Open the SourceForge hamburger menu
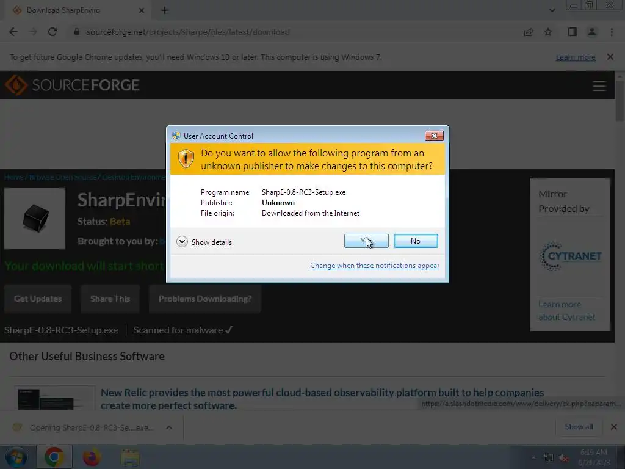 599,85
